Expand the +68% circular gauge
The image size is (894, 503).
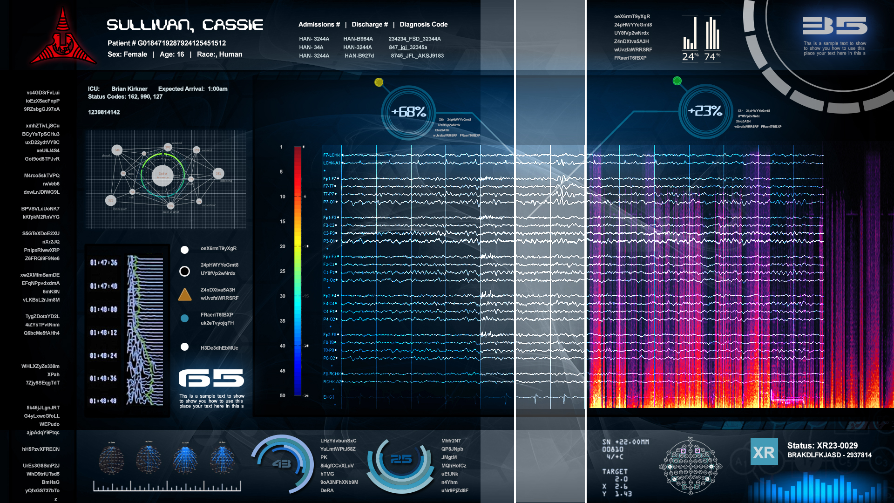point(408,112)
